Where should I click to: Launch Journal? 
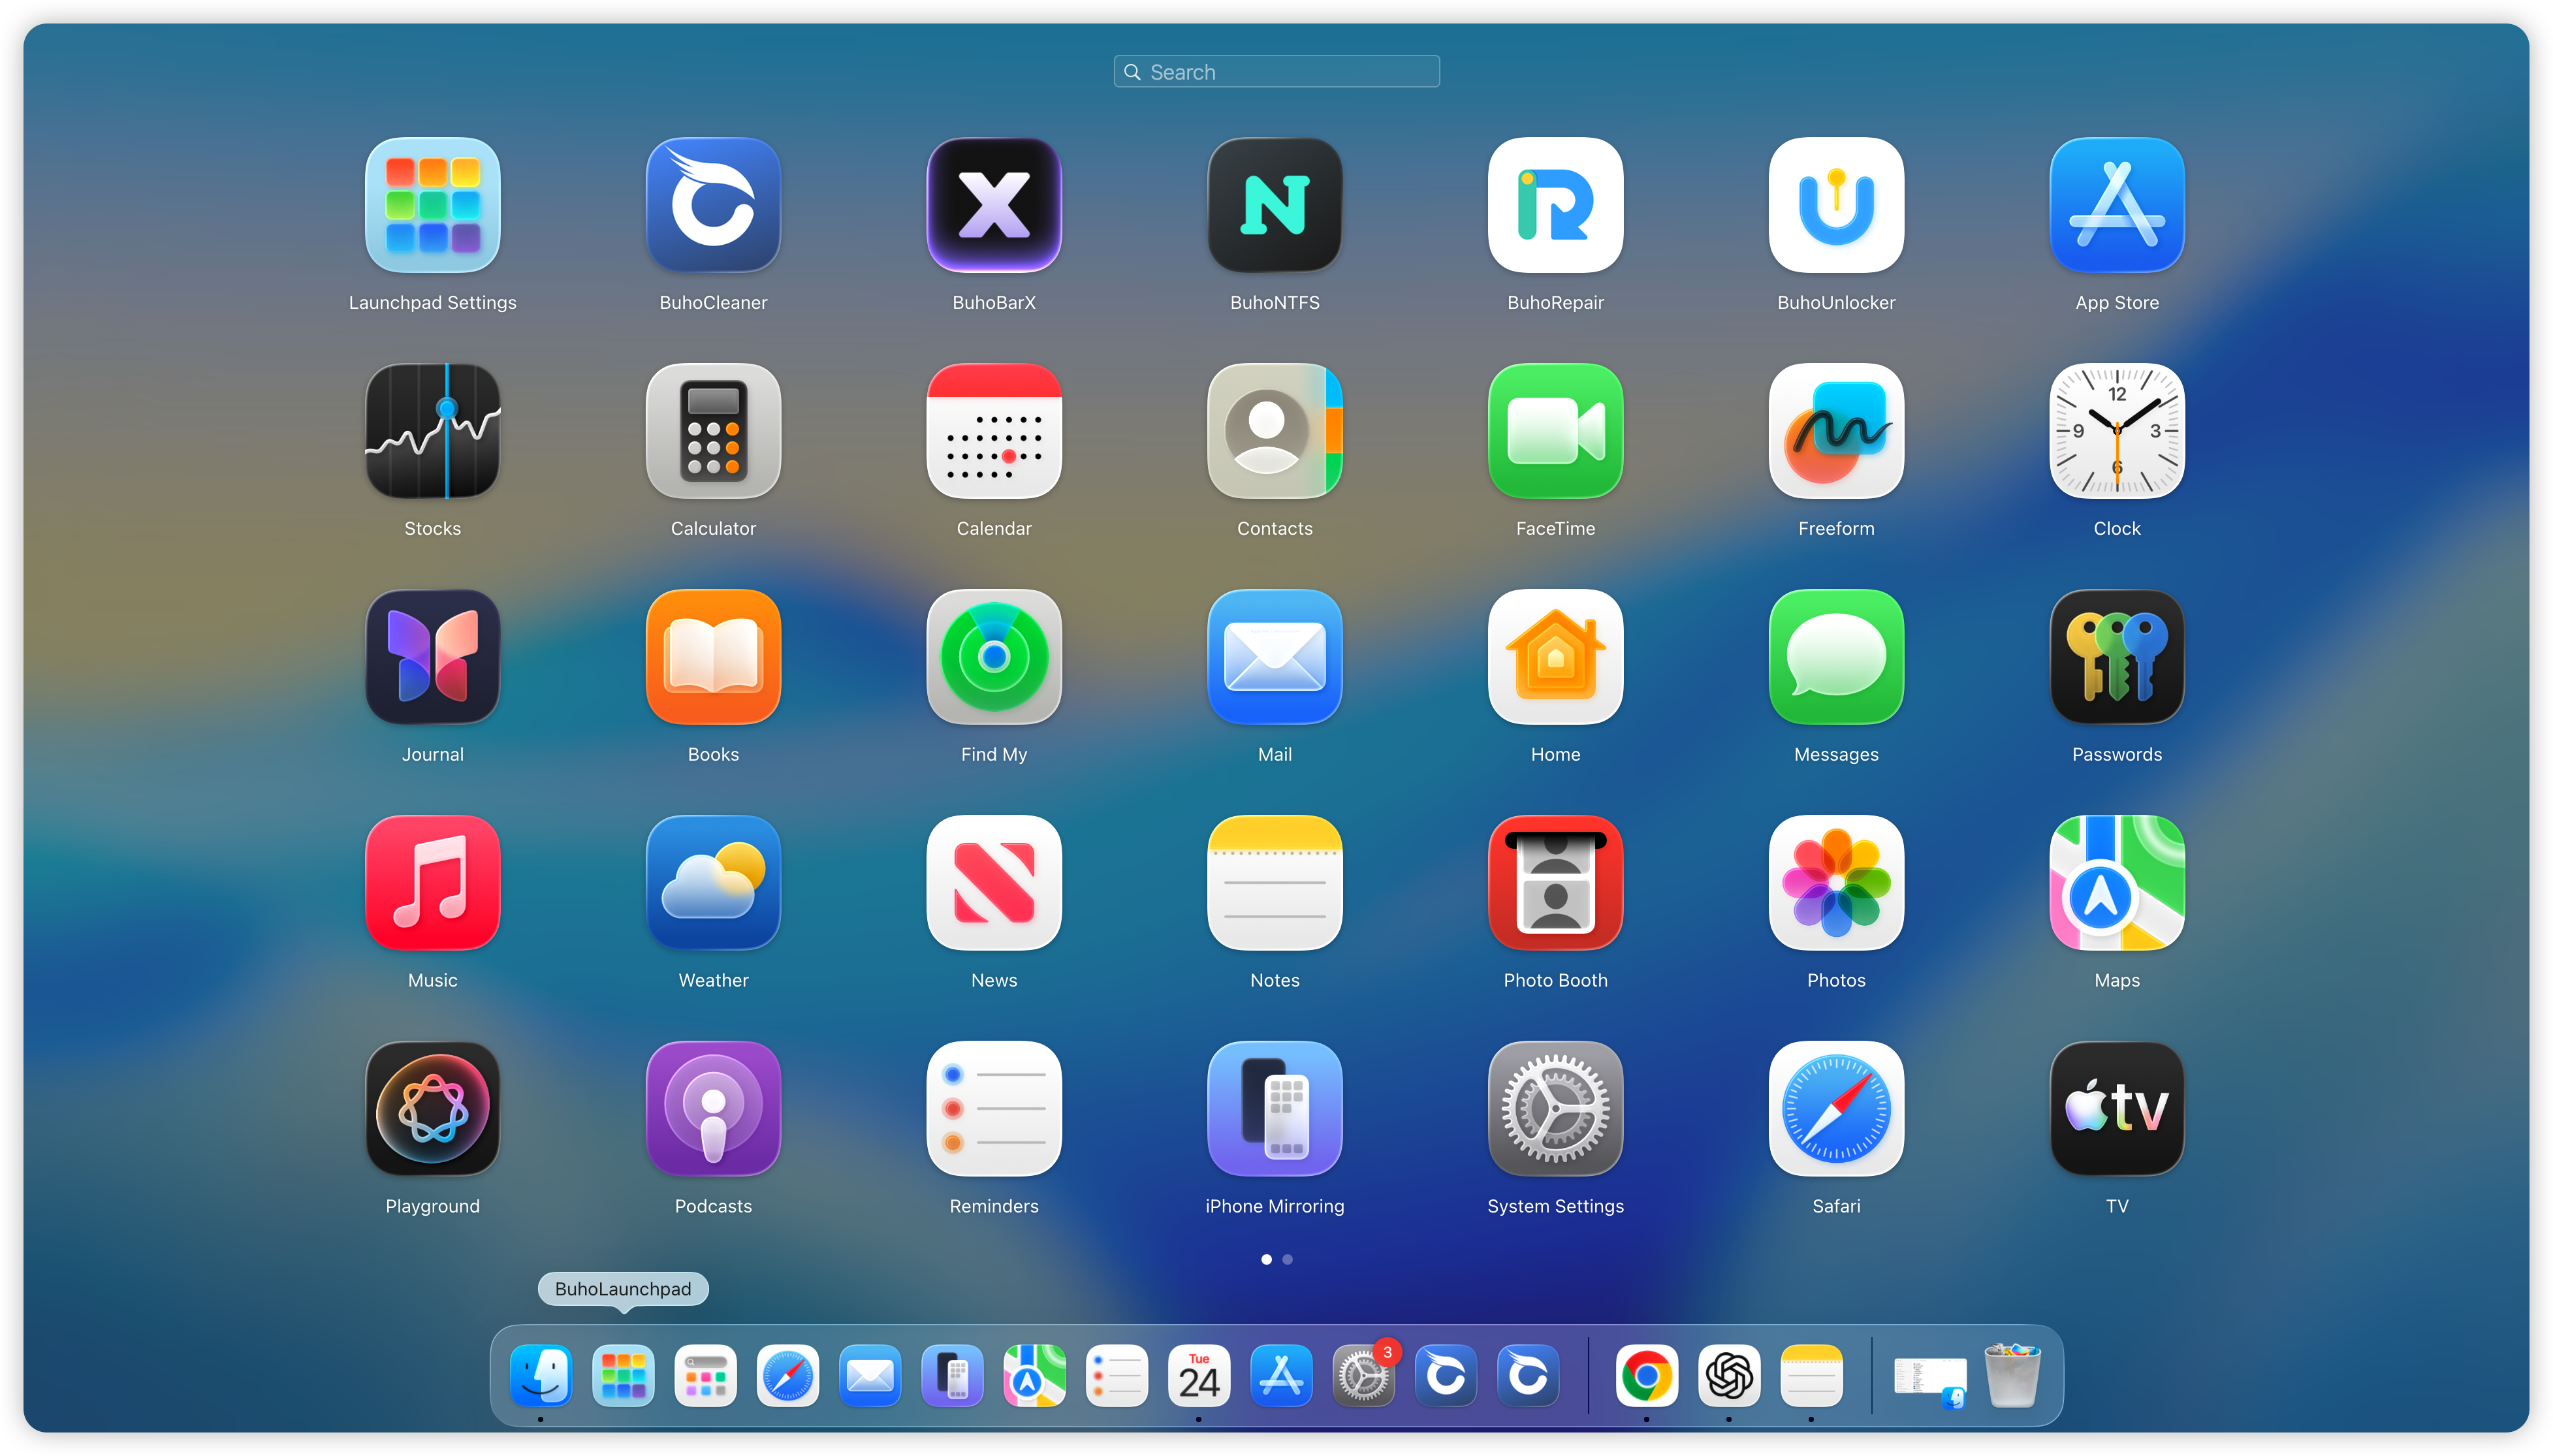pos(432,657)
